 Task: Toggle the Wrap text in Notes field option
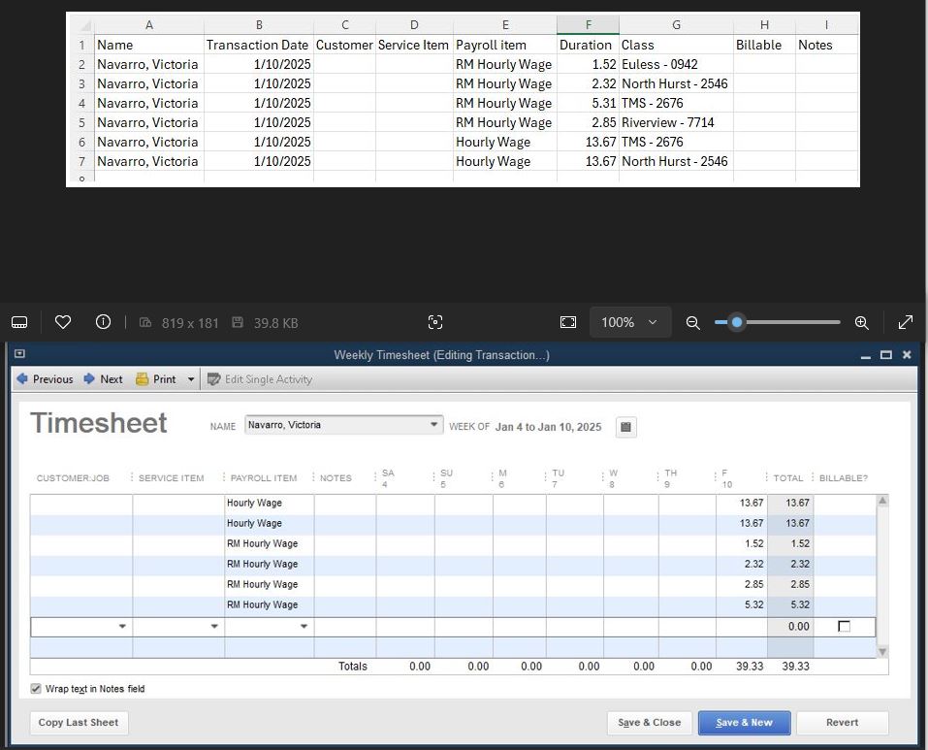point(36,688)
